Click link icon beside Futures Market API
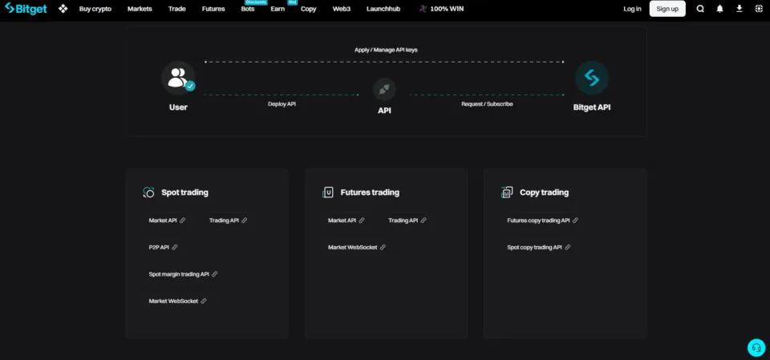The width and height of the screenshot is (770, 360). (x=362, y=220)
